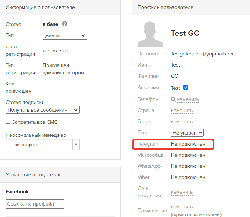Click the email Testgetcourse@yopmail.com text
Screen dimensions: 250x217
tap(203, 54)
